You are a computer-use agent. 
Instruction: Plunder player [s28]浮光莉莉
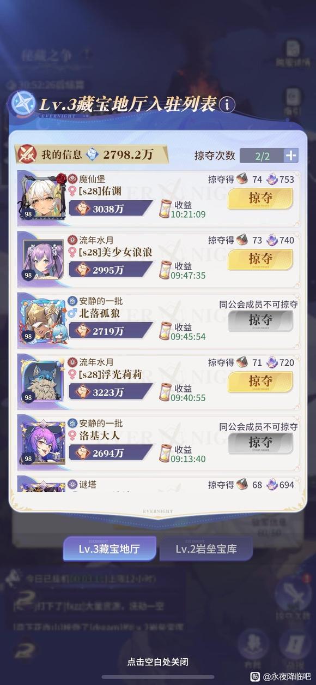[x=260, y=382]
